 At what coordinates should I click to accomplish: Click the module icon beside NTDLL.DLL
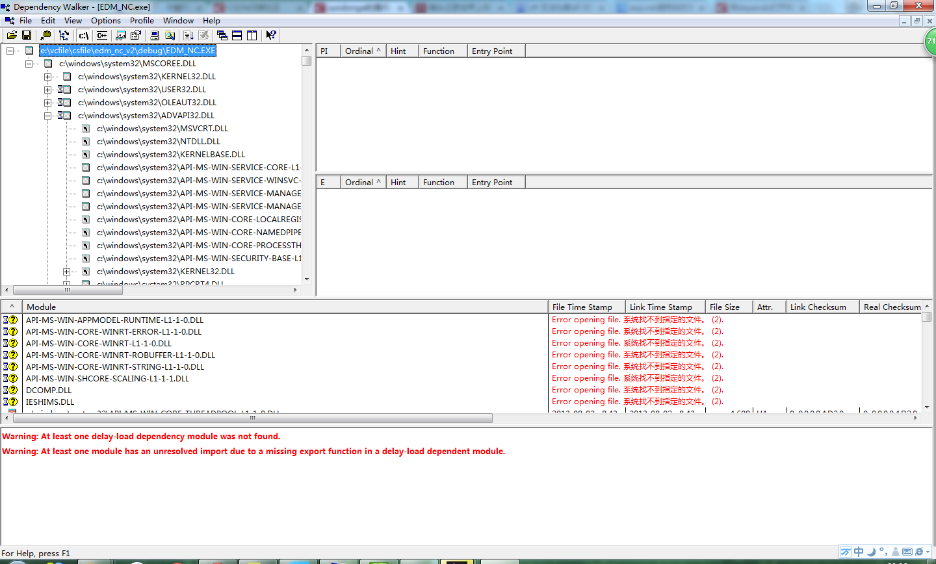click(86, 142)
